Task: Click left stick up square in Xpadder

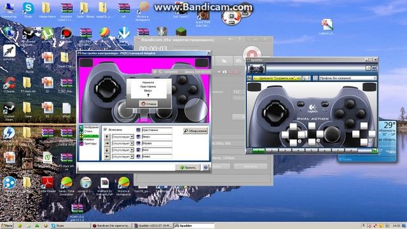Action: click(x=293, y=127)
